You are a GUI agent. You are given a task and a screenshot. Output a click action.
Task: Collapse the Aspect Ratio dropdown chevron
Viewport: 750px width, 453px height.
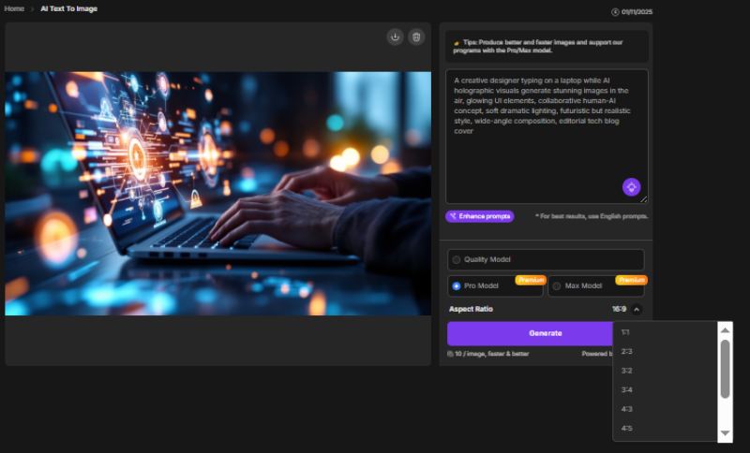(637, 309)
